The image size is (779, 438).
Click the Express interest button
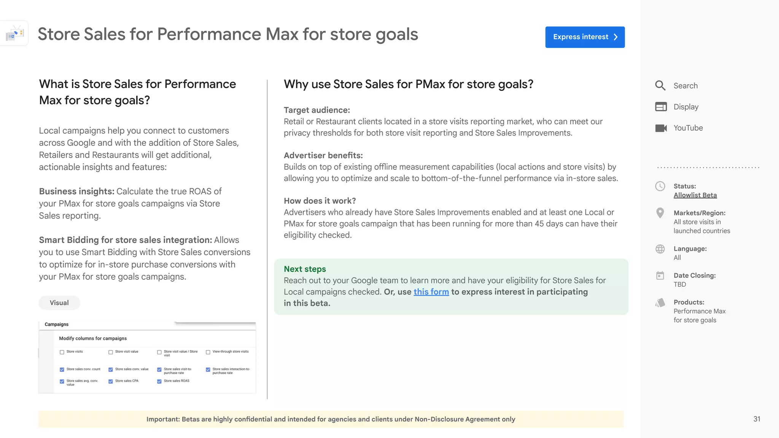(585, 37)
